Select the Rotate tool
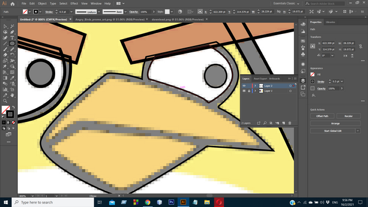The image size is (368, 207). pyautogui.click(x=12, y=55)
